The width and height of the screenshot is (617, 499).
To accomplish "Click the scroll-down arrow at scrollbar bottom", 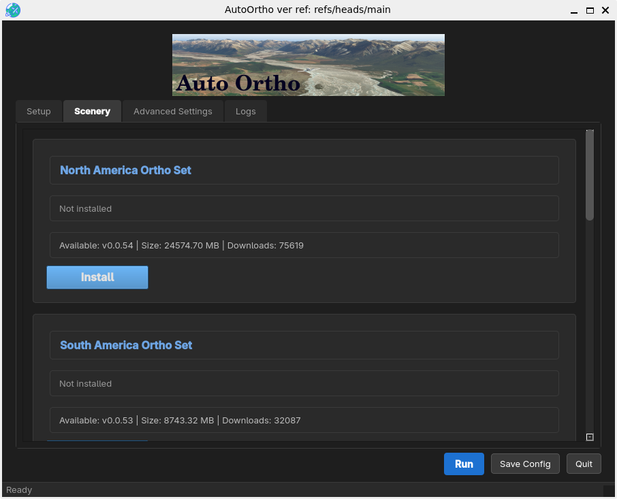I will click(x=590, y=437).
